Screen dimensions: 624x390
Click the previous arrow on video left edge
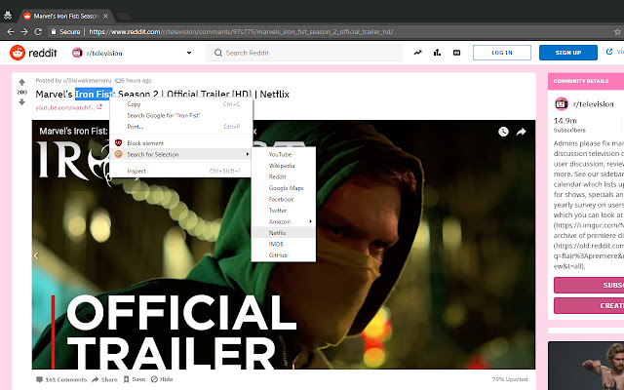[36, 255]
